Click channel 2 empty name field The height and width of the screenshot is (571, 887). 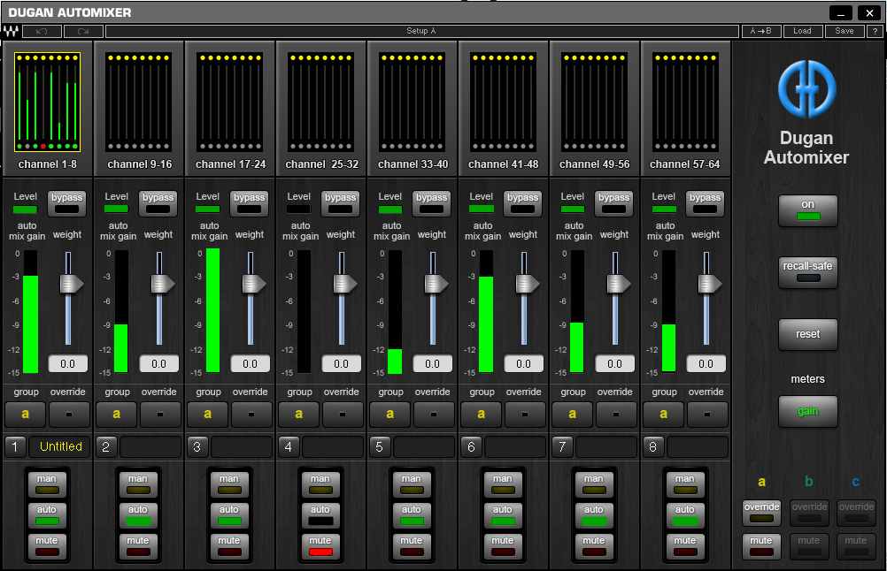coord(150,446)
